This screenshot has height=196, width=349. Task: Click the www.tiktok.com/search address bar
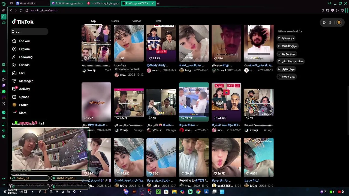pos(44,10)
